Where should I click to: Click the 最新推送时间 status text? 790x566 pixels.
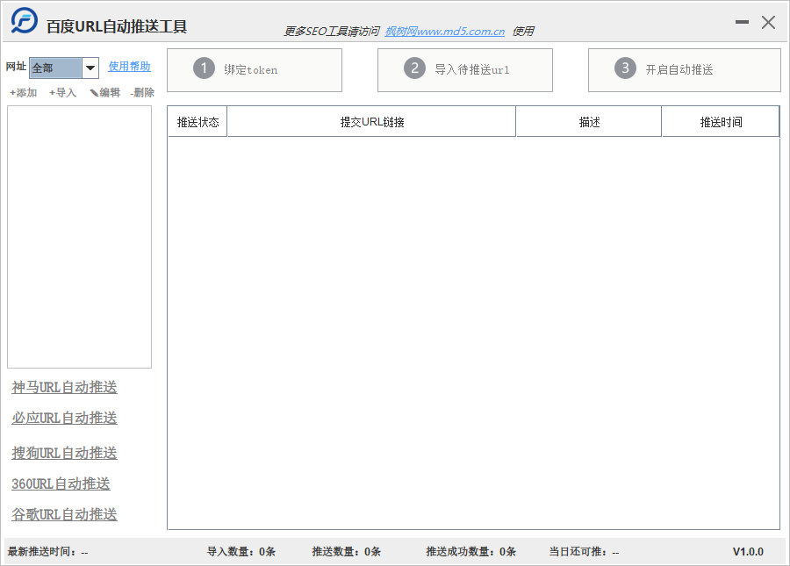[x=48, y=552]
